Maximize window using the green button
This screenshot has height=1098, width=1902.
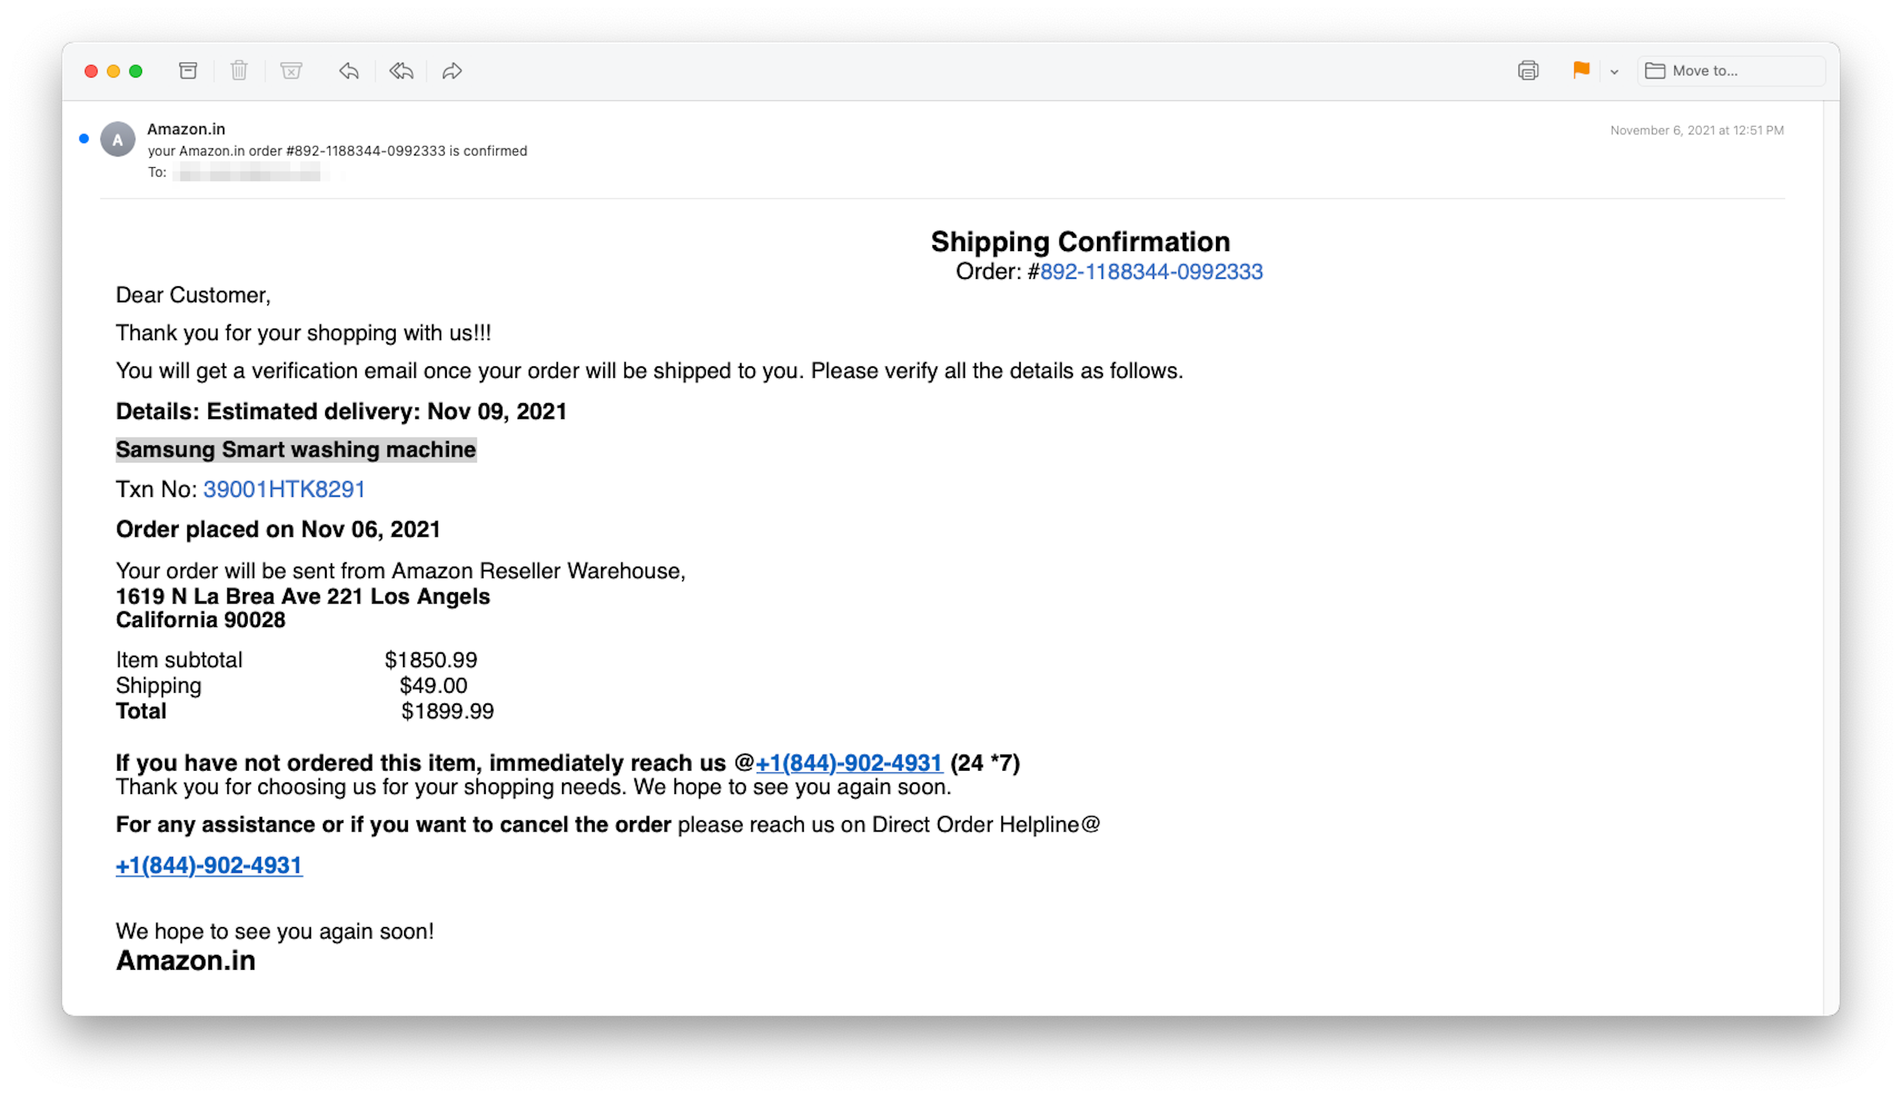(136, 71)
